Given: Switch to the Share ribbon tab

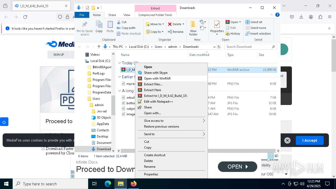Looking at the screenshot, I should [112, 15].
